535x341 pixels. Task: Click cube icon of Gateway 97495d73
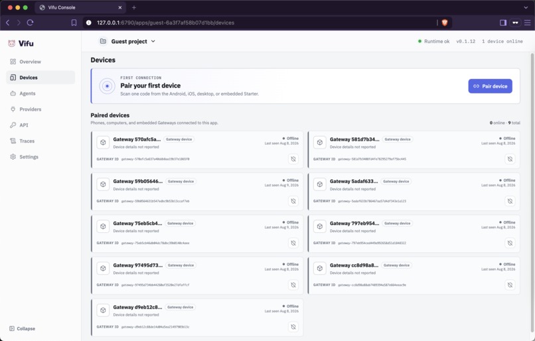click(x=103, y=269)
